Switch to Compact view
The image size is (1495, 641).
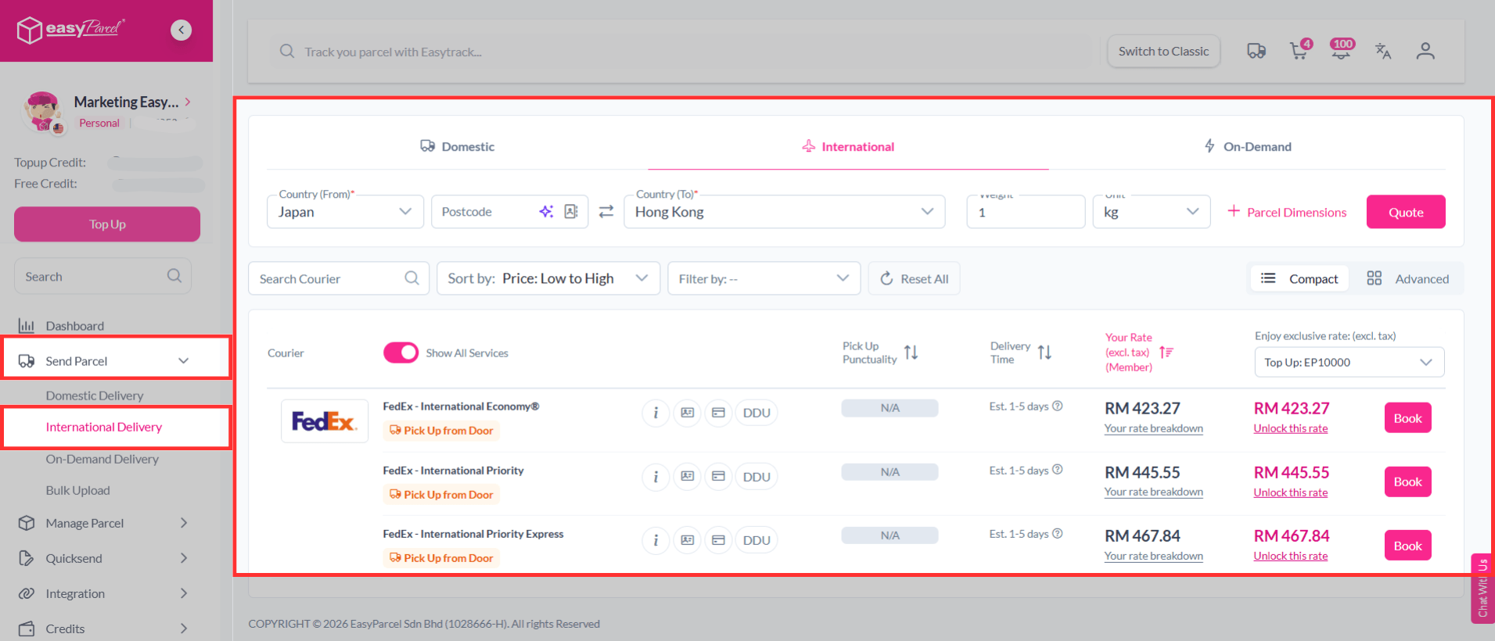[1300, 279]
